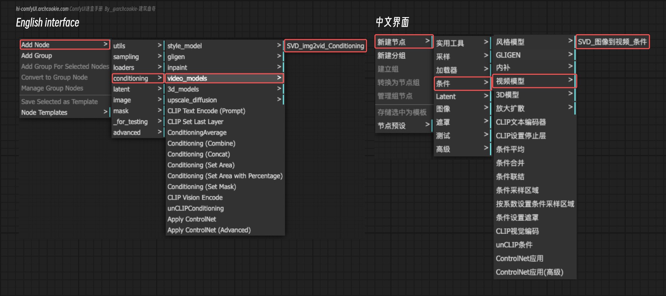Select Add Group For Selected Nodes

[65, 66]
